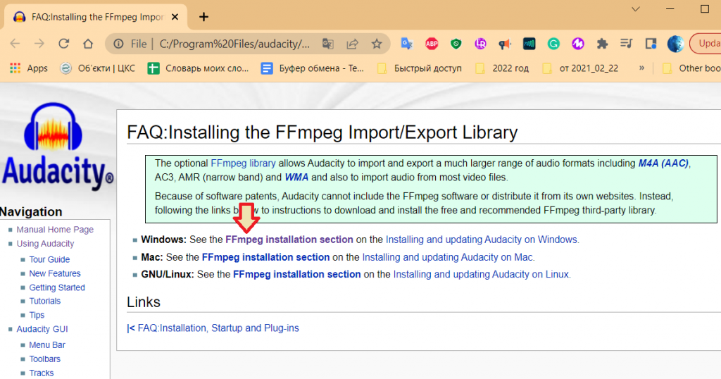
Task: Open the Tour Guide link
Action: click(x=49, y=259)
